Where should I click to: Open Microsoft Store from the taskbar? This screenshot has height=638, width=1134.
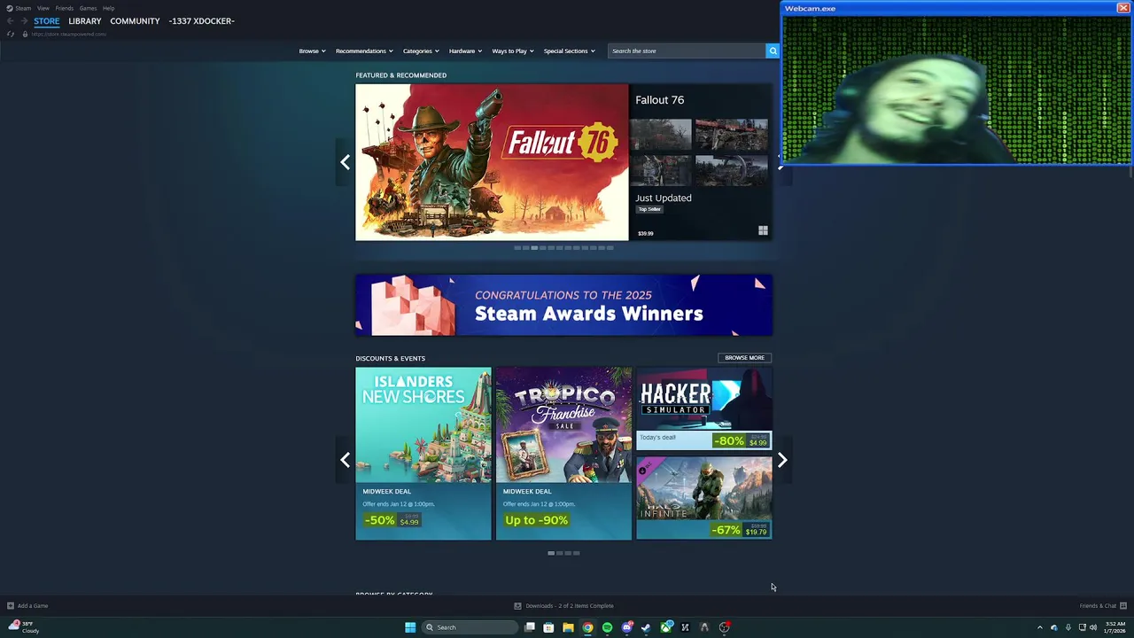pos(549,627)
